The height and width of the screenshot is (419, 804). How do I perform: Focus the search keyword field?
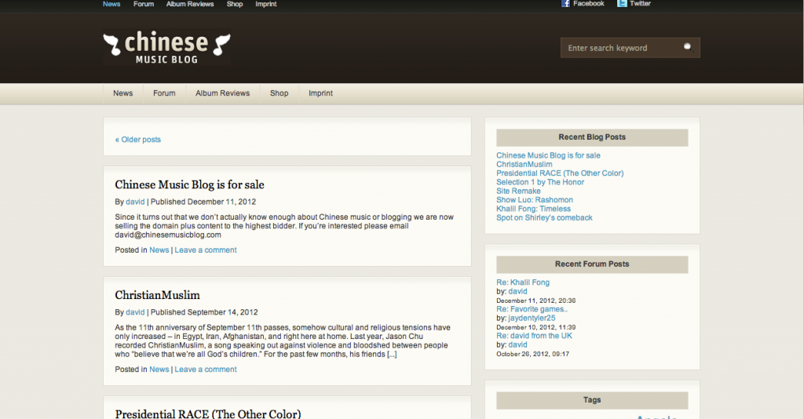pos(623,48)
